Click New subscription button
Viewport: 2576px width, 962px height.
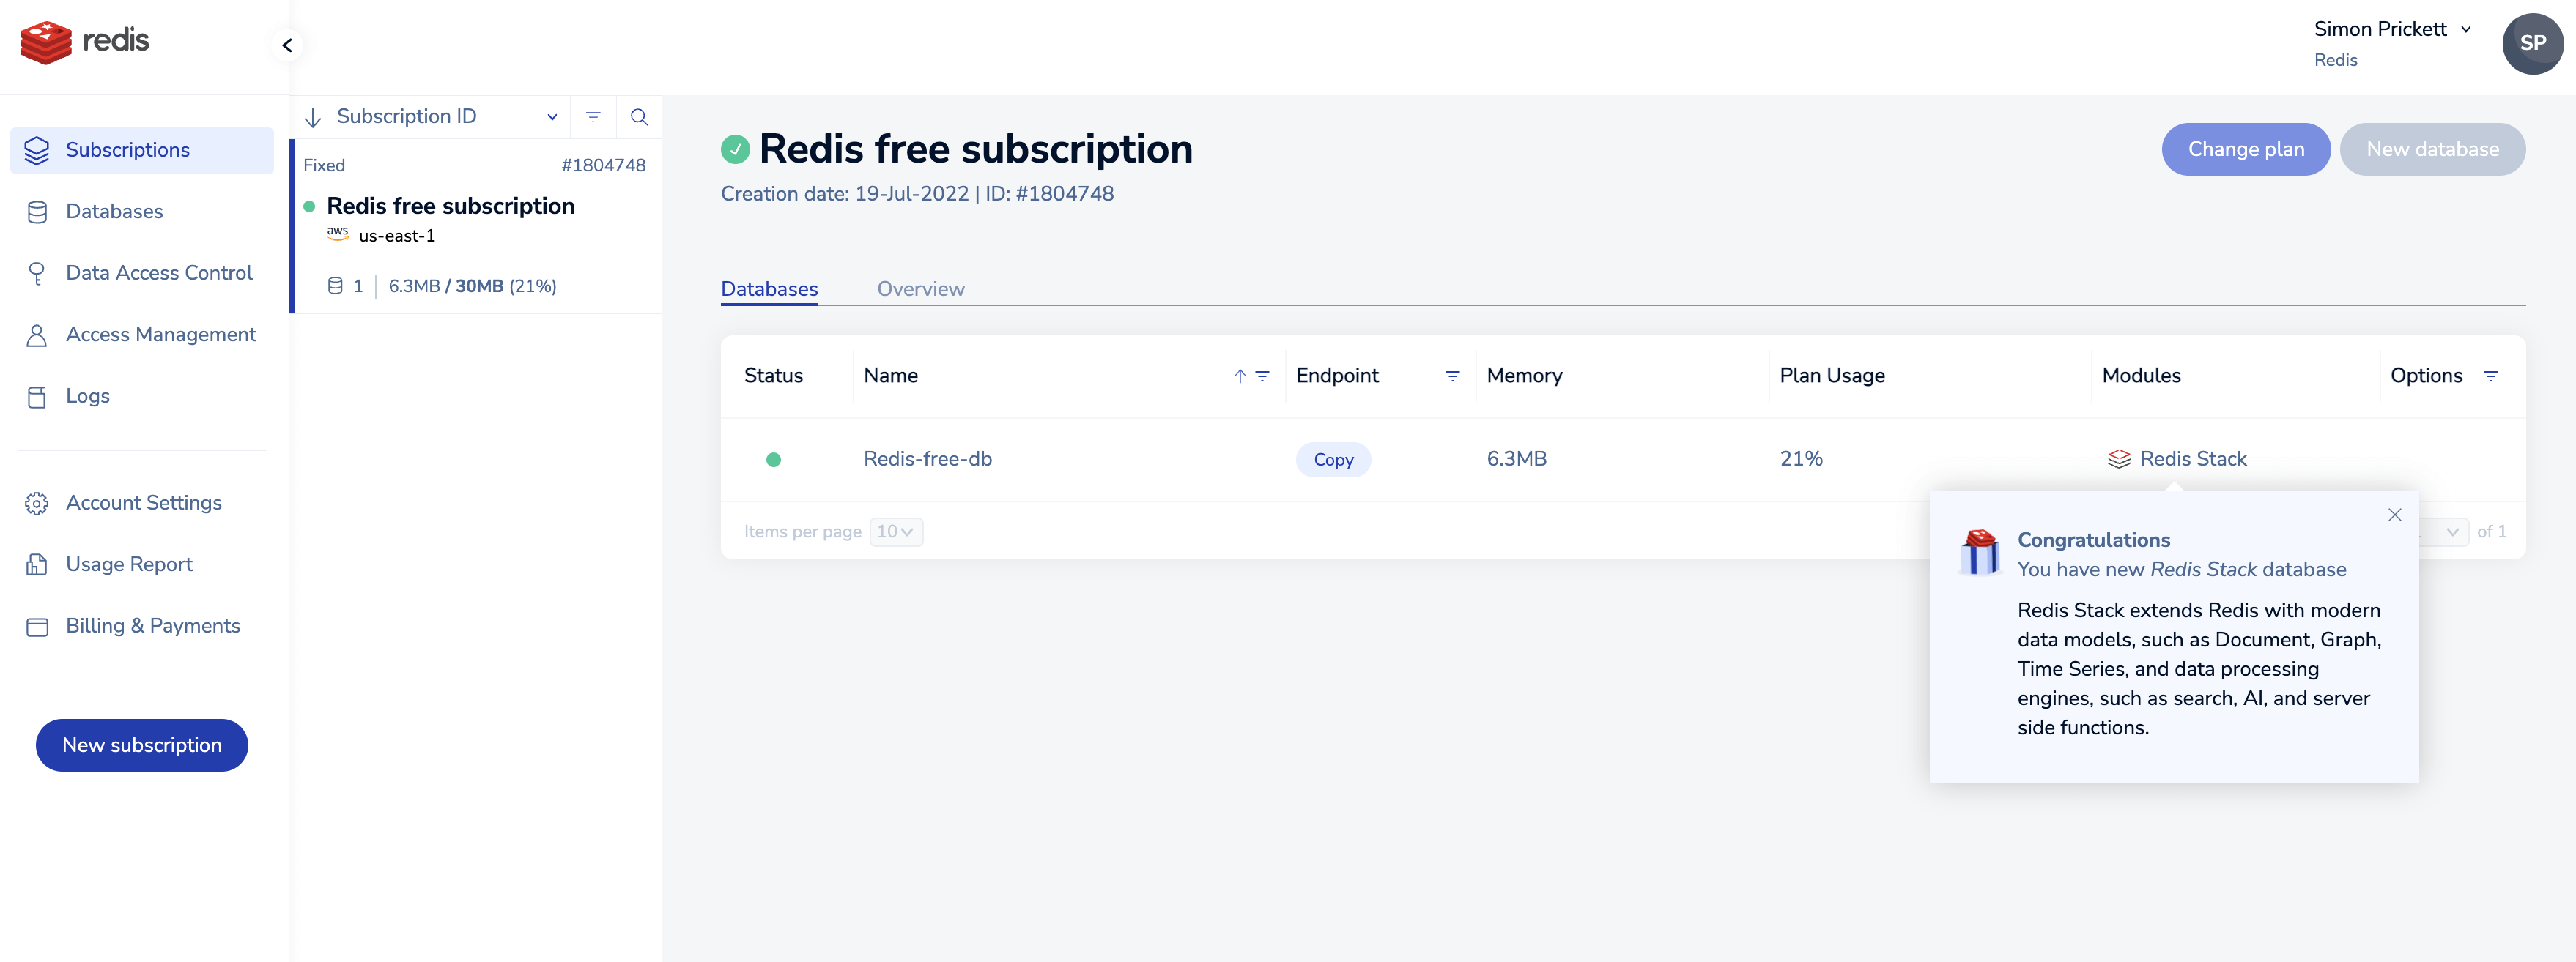click(x=141, y=744)
